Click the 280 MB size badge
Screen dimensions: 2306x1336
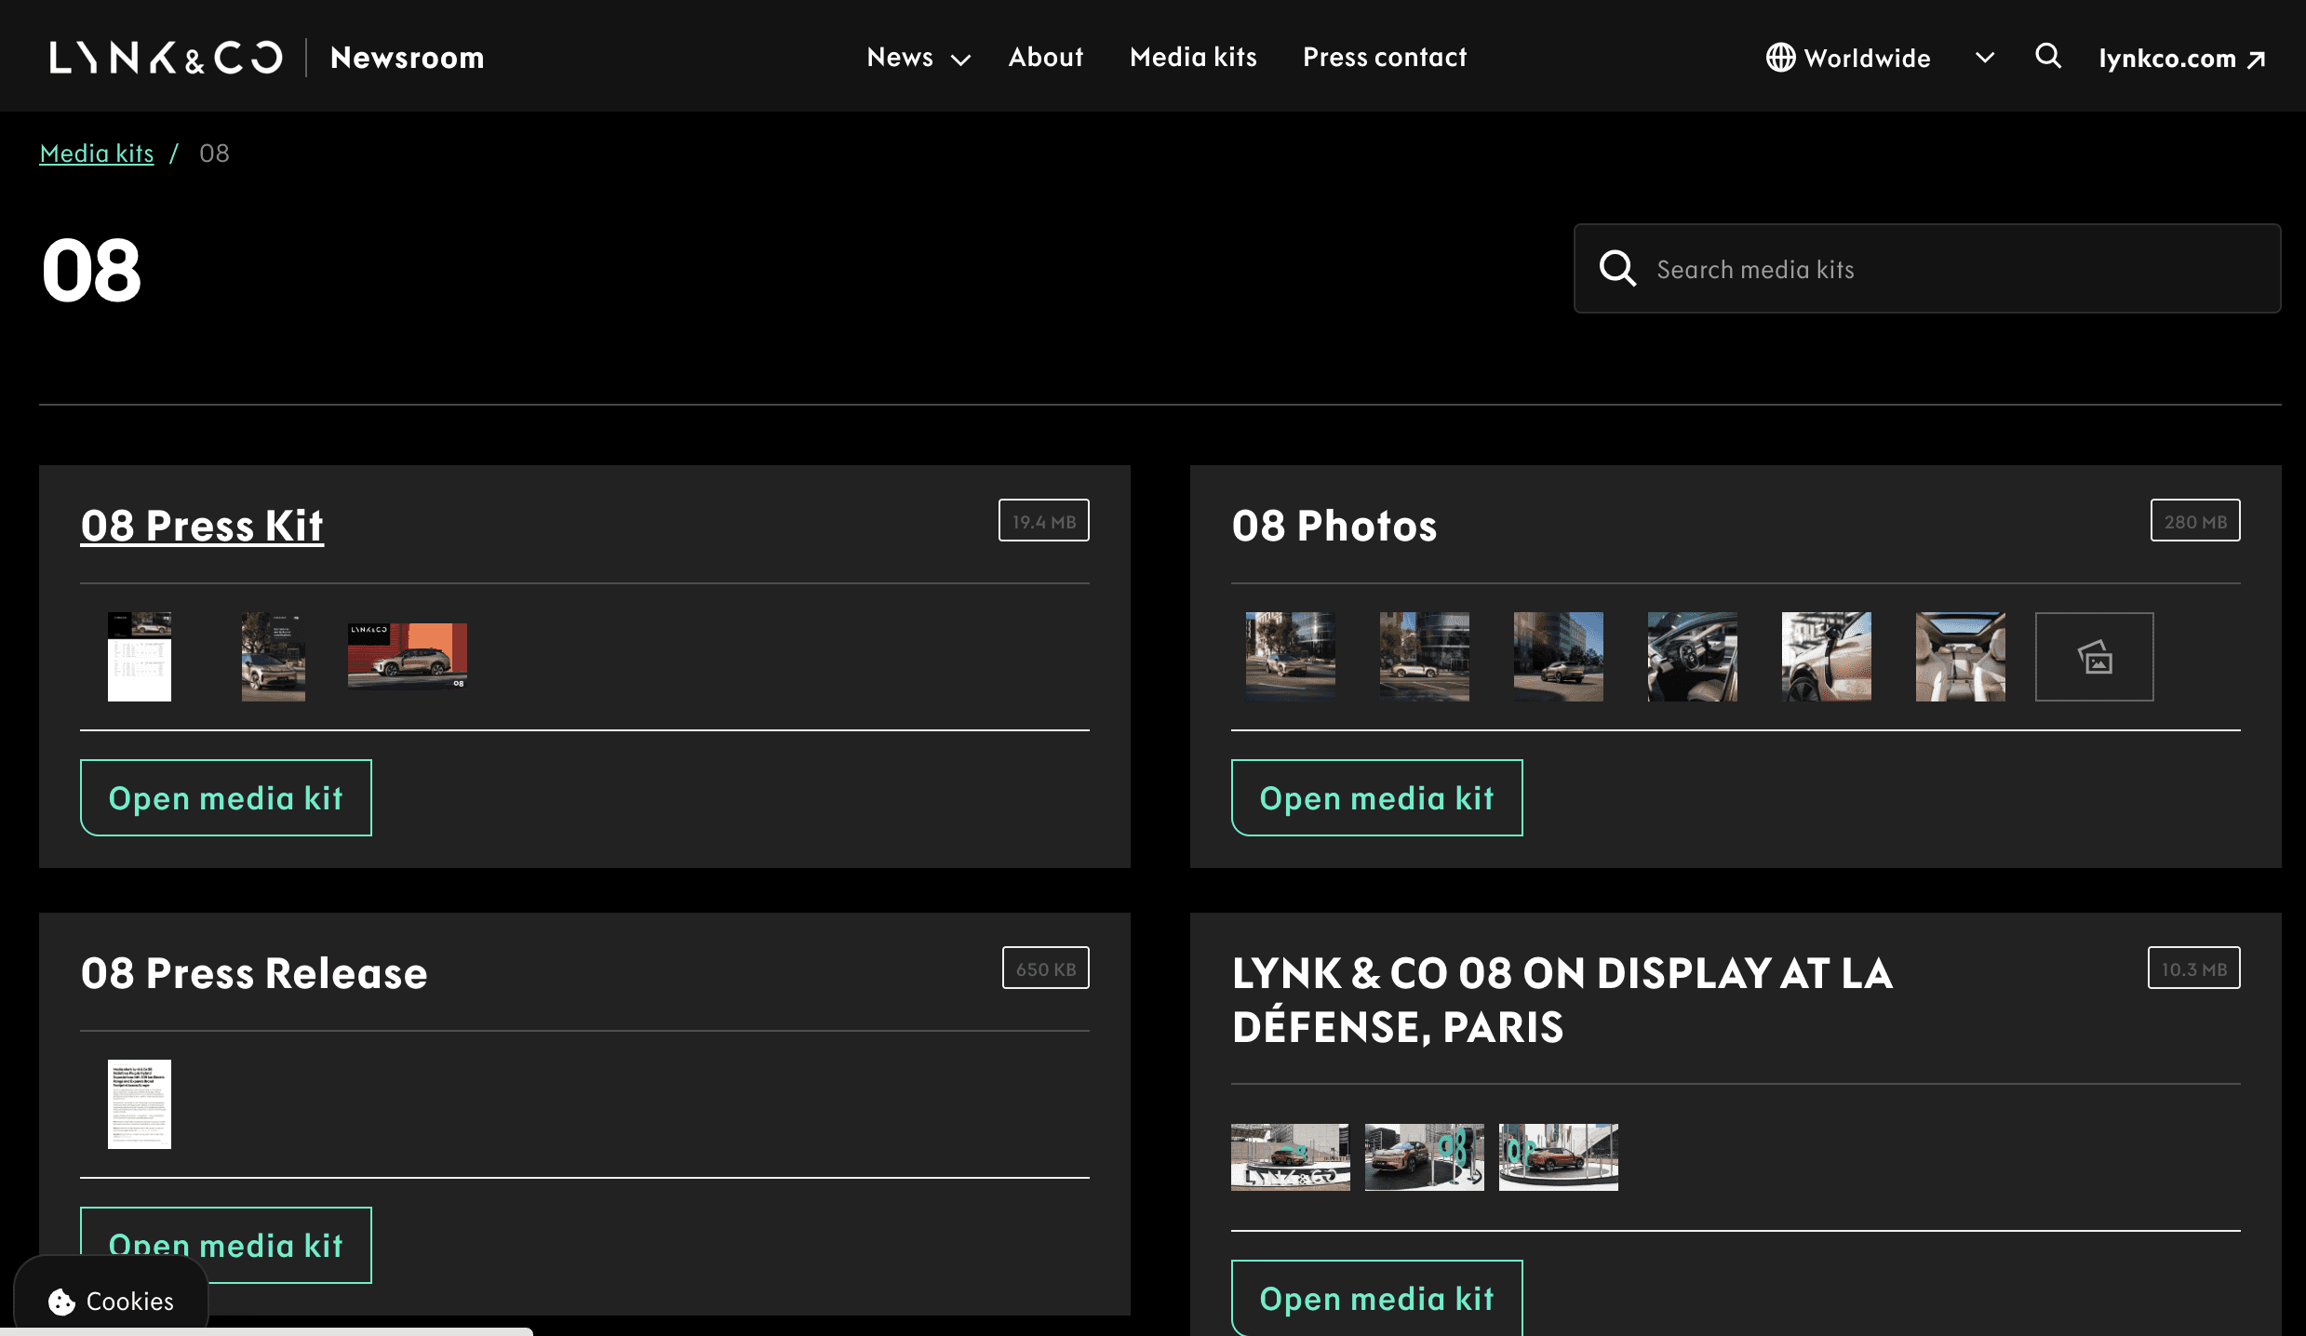pyautogui.click(x=2195, y=521)
